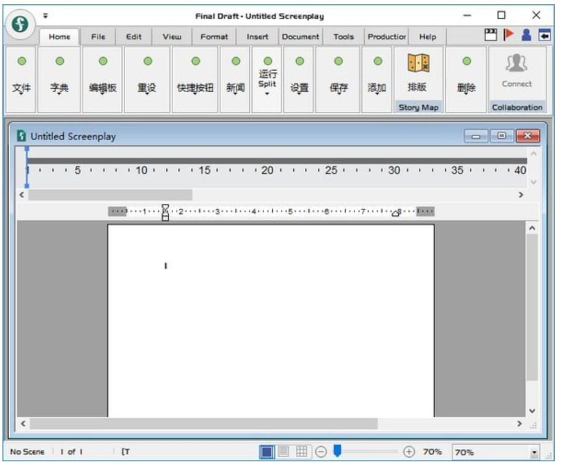Open the Help ribbon tab
Screen dimensions: 562x465
[x=428, y=37]
